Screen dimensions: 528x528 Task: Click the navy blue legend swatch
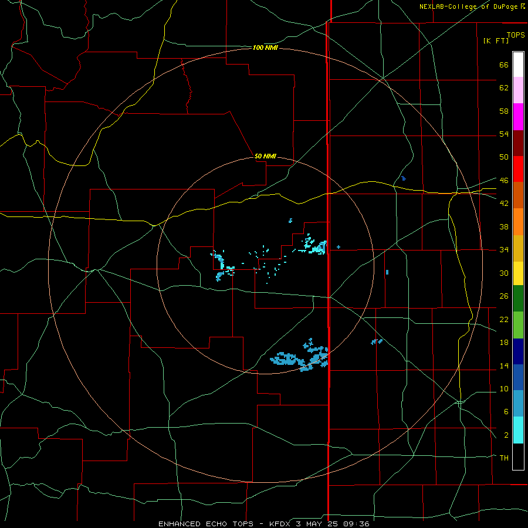tap(518, 351)
